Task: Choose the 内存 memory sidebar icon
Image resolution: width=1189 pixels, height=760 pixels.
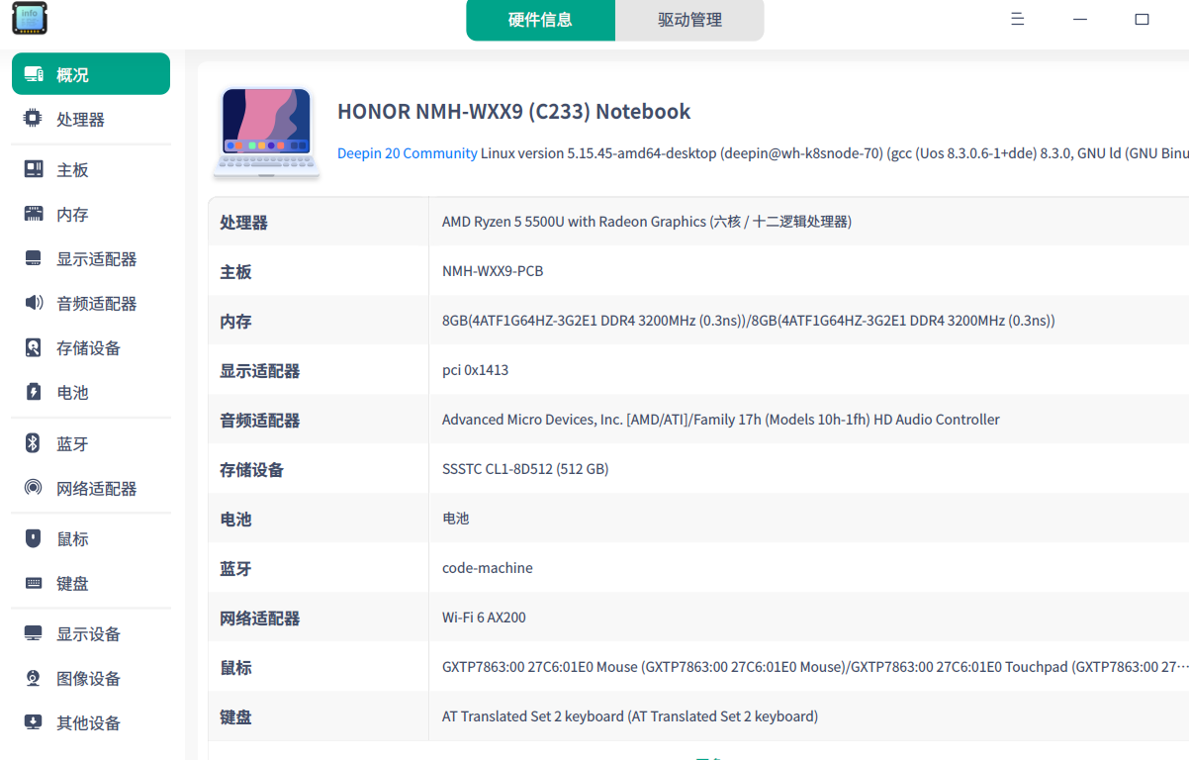Action: click(x=34, y=214)
